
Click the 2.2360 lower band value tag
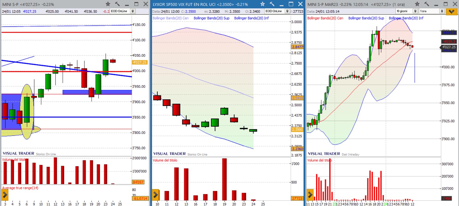[297, 149]
